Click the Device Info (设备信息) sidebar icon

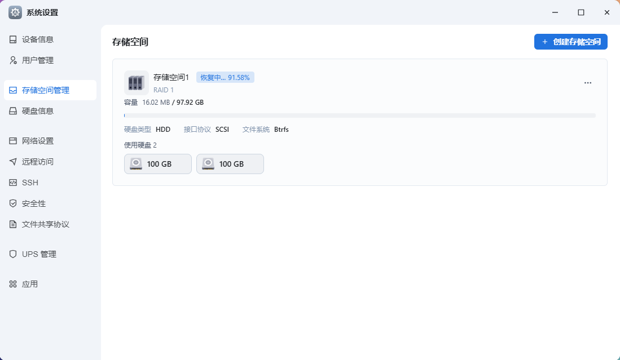tap(13, 39)
